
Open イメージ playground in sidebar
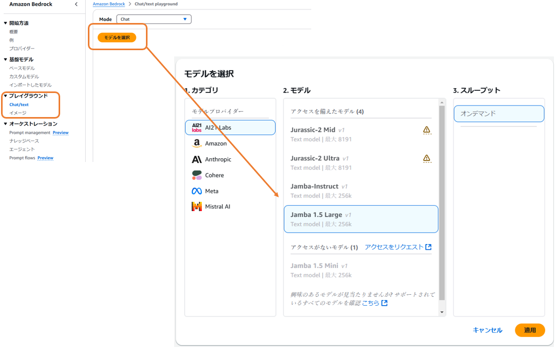pyautogui.click(x=18, y=113)
